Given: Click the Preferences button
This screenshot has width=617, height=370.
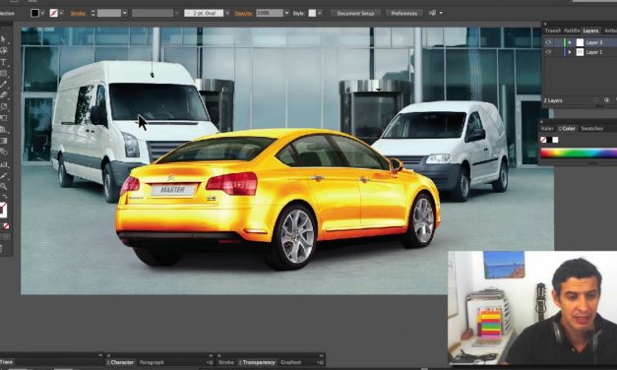Looking at the screenshot, I should coord(404,13).
